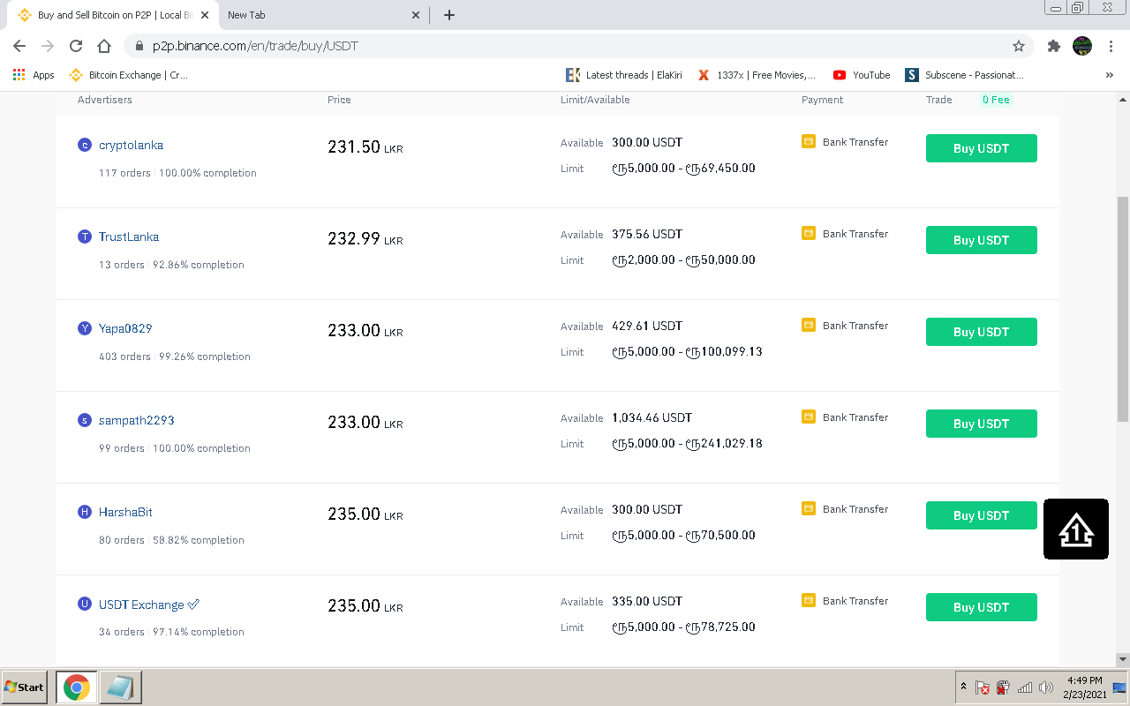Click the network signal tray icon
Screen dimensions: 1130x706
coord(1025,687)
